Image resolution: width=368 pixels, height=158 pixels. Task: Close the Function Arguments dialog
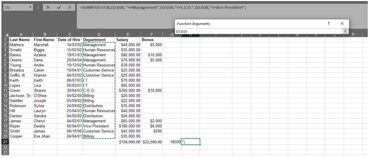point(342,23)
